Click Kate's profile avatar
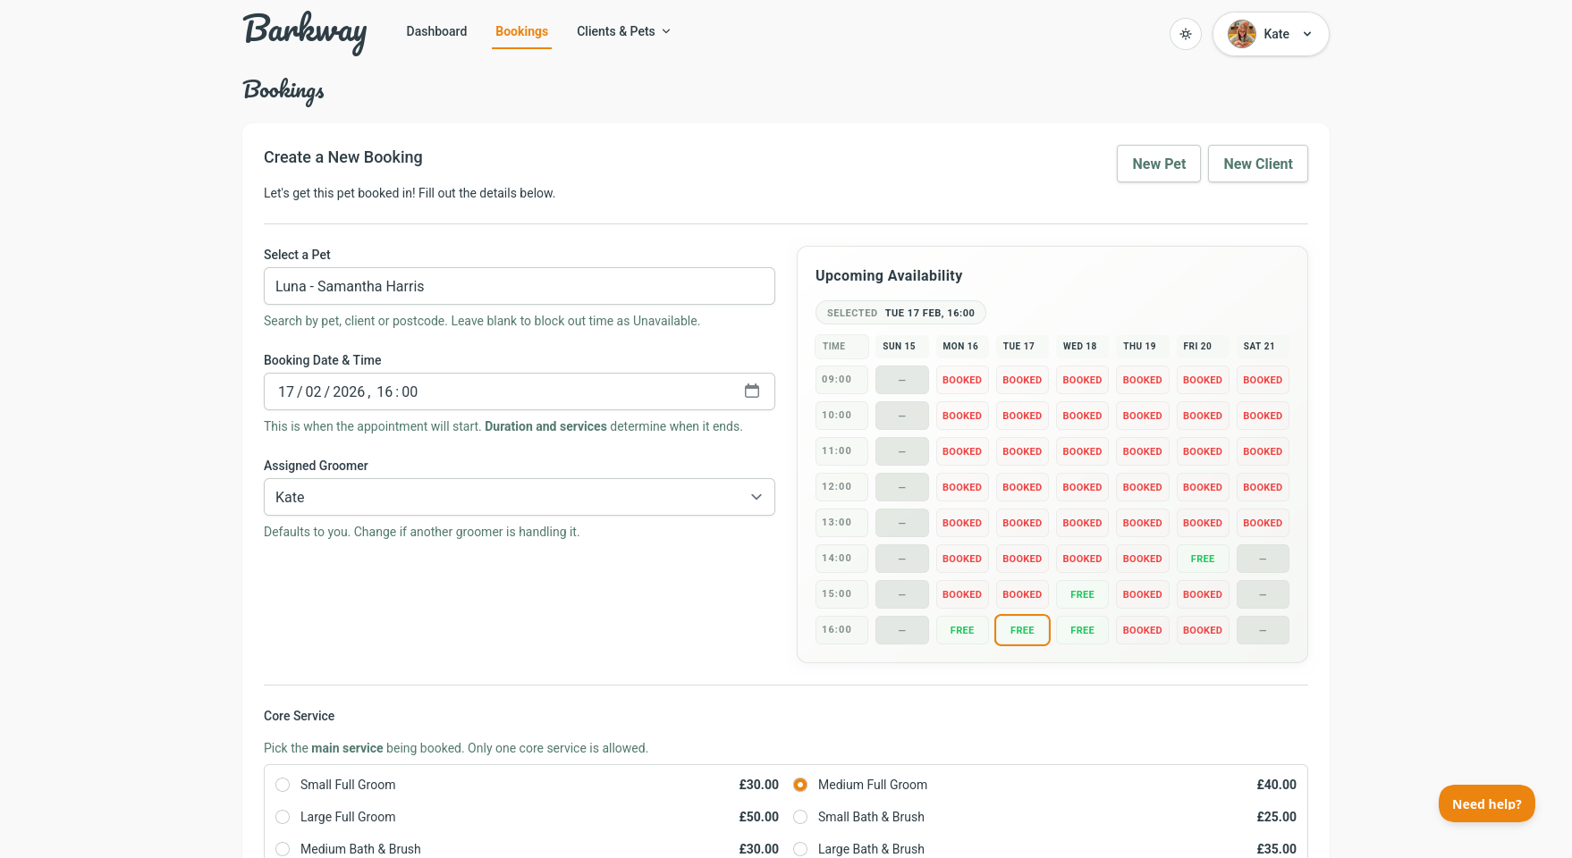The height and width of the screenshot is (858, 1572). pos(1241,34)
